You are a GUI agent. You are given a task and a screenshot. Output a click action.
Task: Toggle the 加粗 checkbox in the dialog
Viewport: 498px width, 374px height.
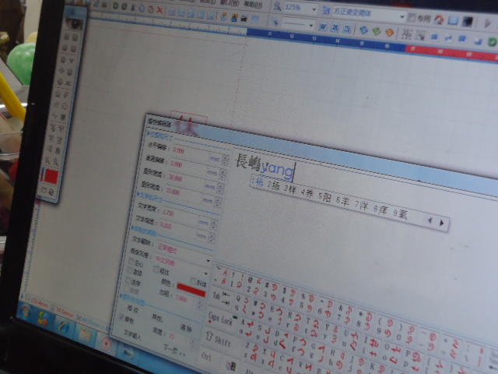pyautogui.click(x=129, y=270)
